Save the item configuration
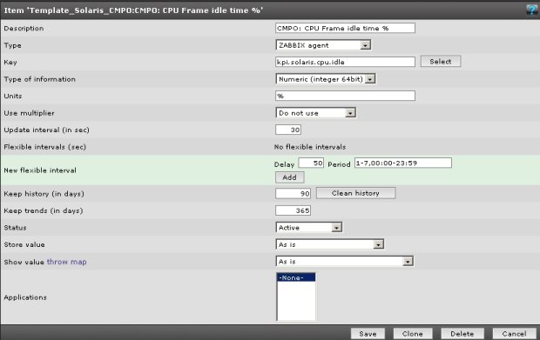This screenshot has width=540, height=340. coord(368,334)
